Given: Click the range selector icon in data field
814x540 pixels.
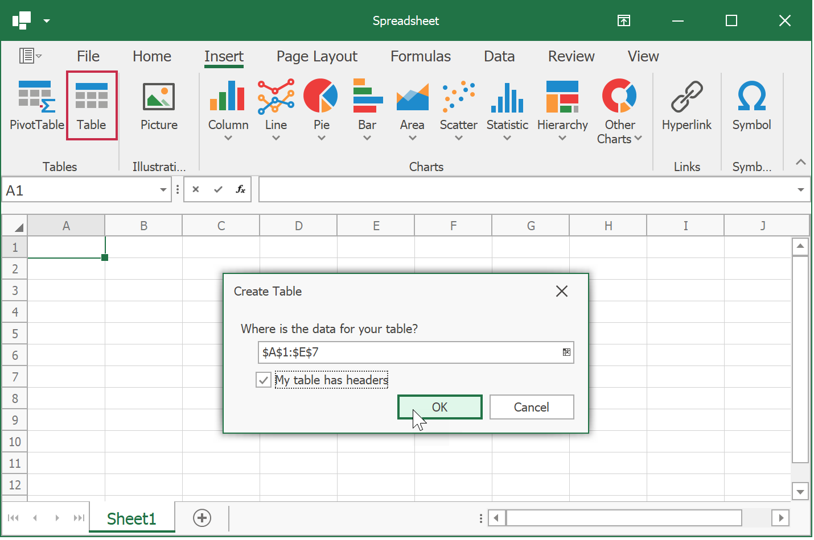Looking at the screenshot, I should [x=566, y=352].
